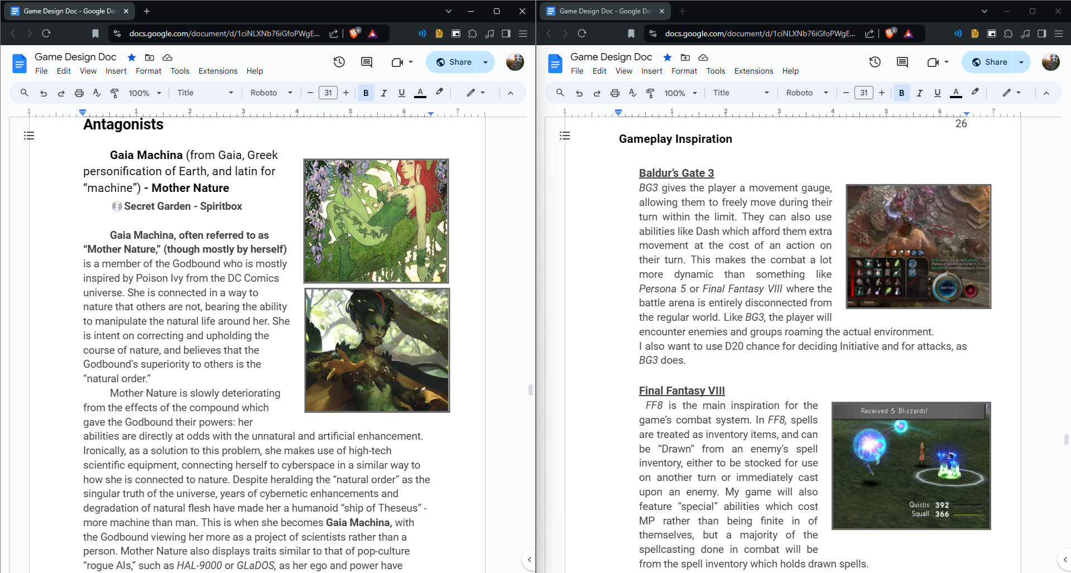The height and width of the screenshot is (573, 1071).
Task: Collapse toolbar chevron in right window
Action: [x=1046, y=93]
